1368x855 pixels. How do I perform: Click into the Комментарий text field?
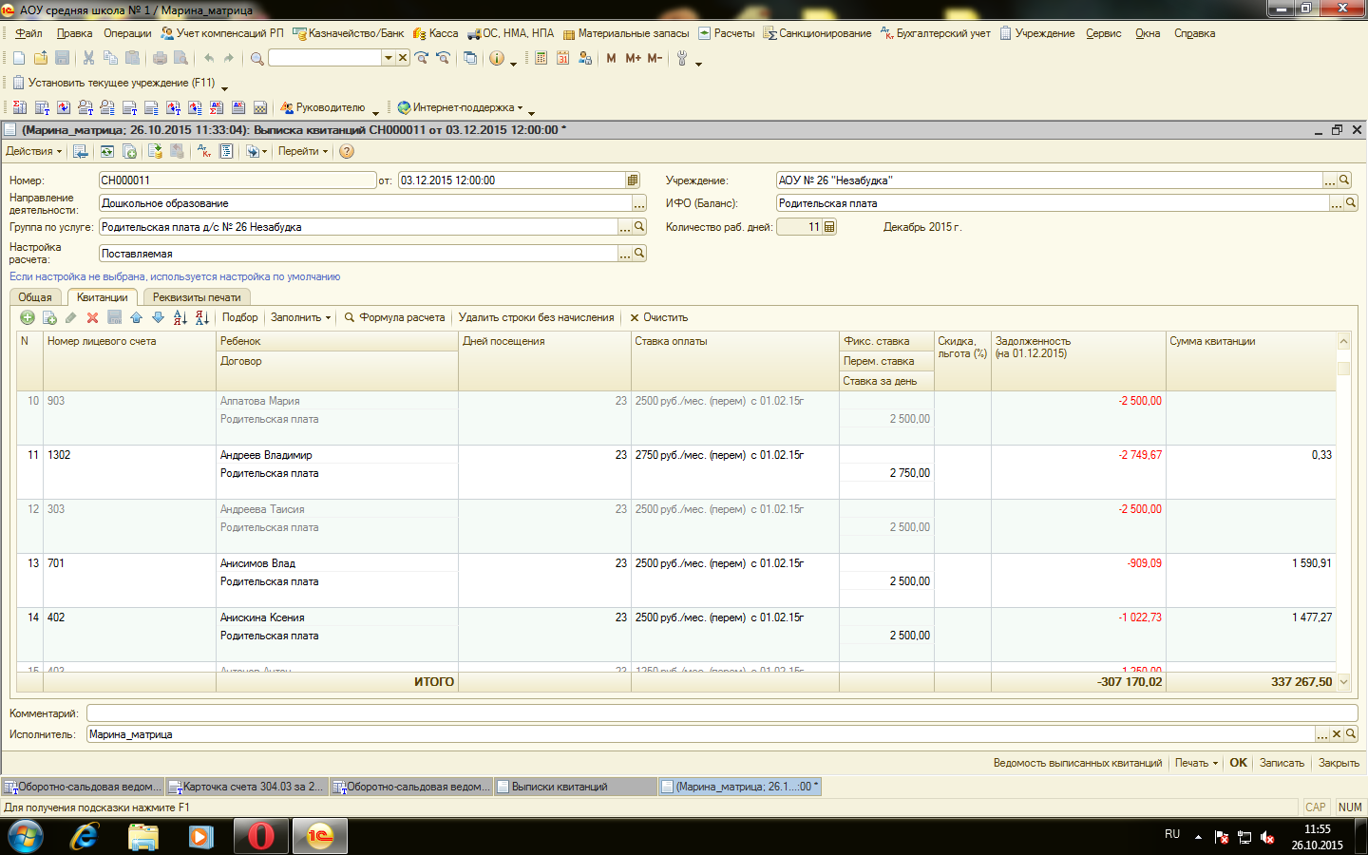click(x=722, y=713)
